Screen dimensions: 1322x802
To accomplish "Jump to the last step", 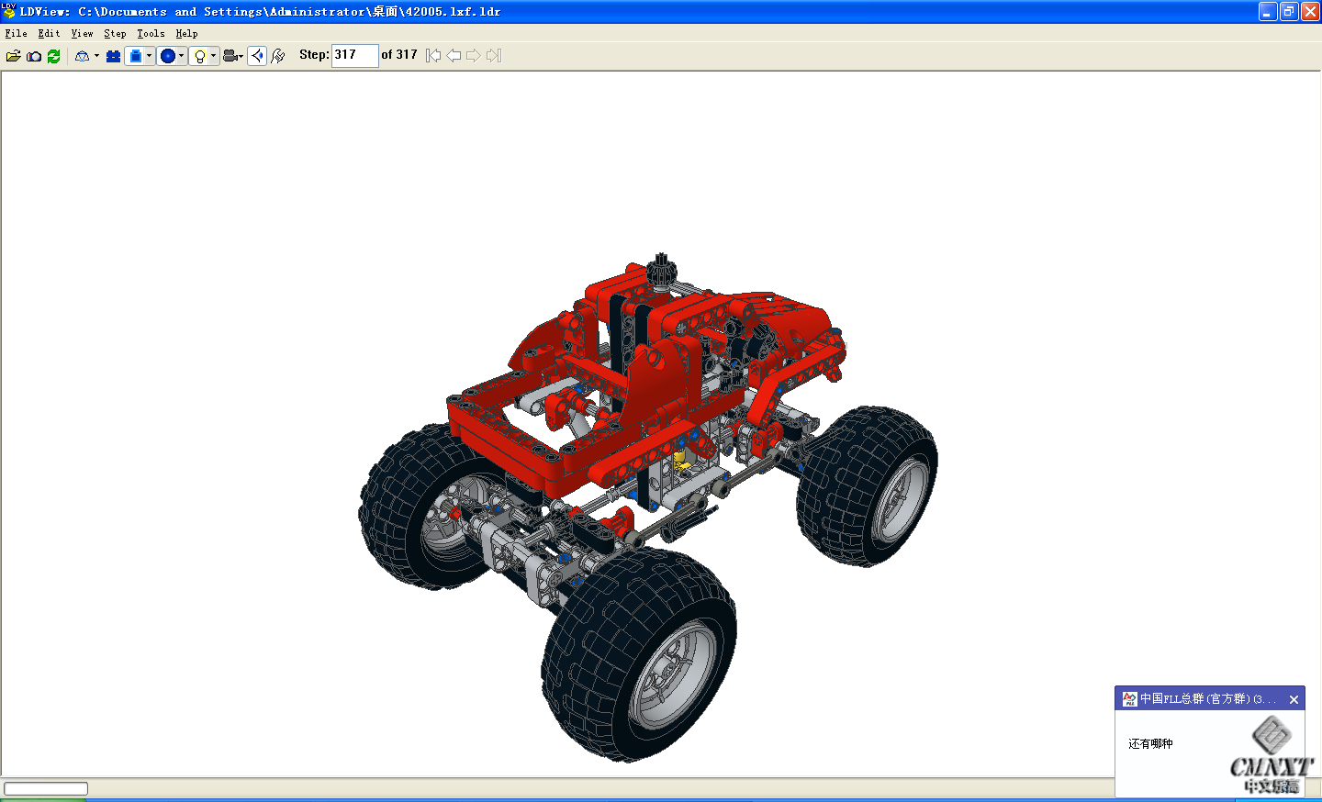I will 493,56.
